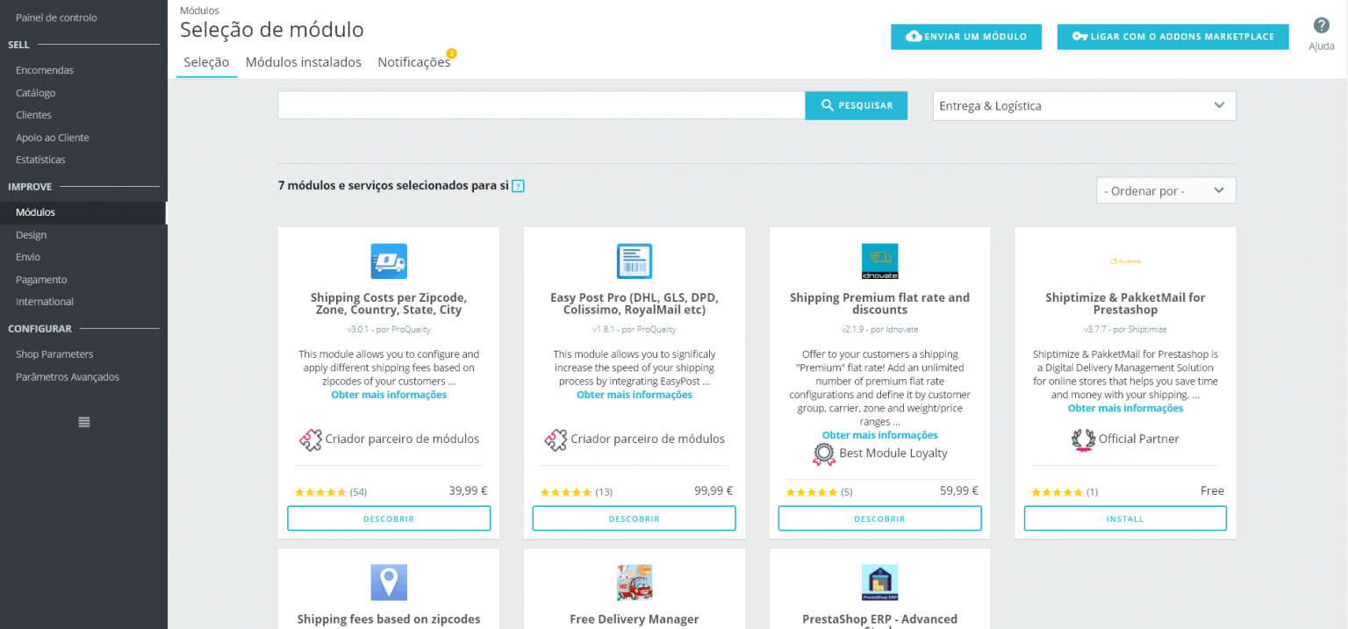Click the 'Shiptimize & PakketMail for Prestashop' title
The image size is (1348, 629).
coord(1125,304)
